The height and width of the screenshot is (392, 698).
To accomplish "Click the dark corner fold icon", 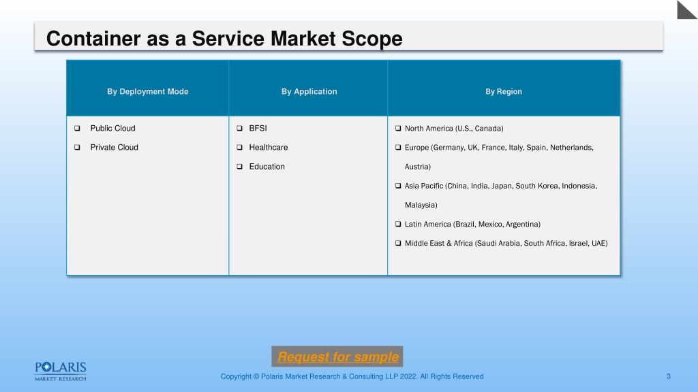I will (686, 10).
